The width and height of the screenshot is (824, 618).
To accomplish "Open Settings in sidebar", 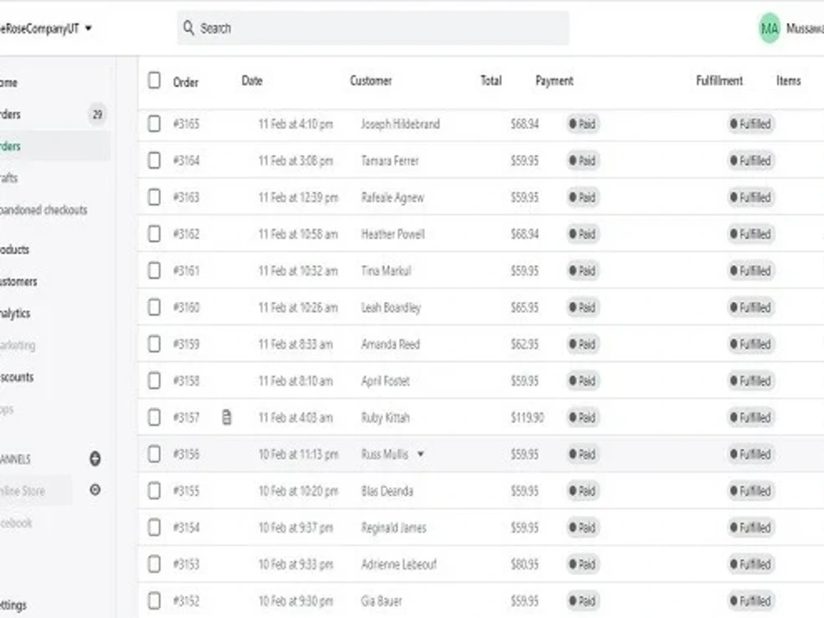I will tap(13, 606).
